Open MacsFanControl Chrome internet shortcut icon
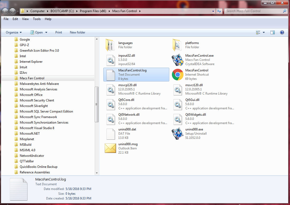 coord(177,75)
